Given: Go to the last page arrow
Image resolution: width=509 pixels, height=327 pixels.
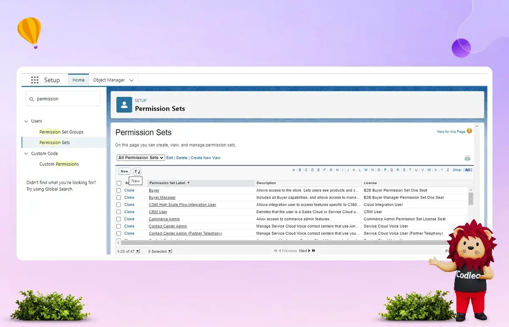Looking at the screenshot, I should coord(314,251).
